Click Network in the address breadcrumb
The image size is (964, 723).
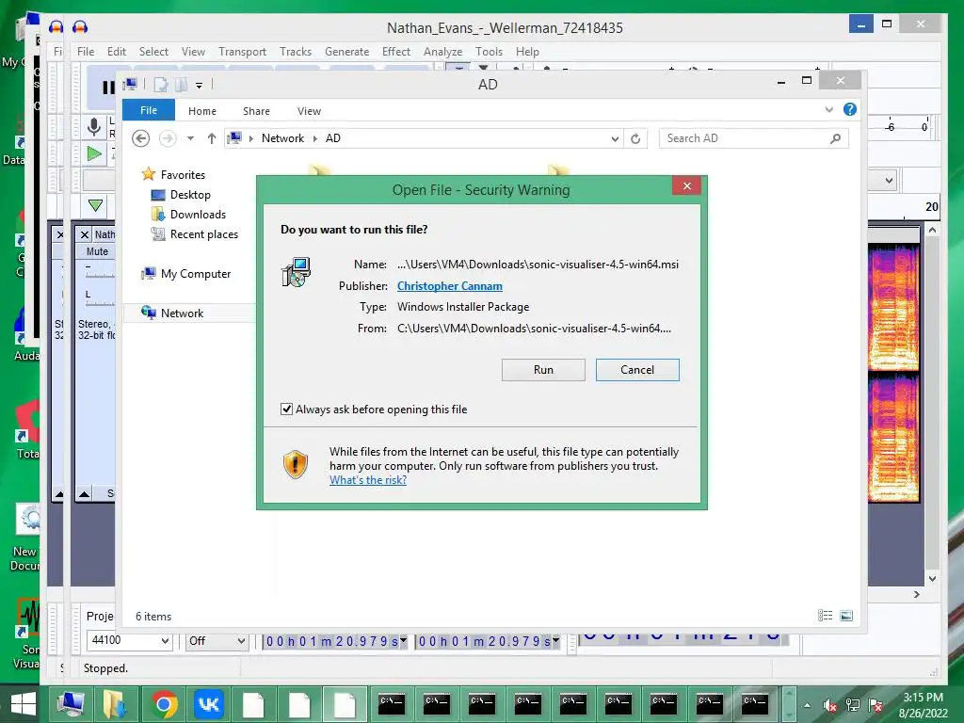pyautogui.click(x=282, y=138)
